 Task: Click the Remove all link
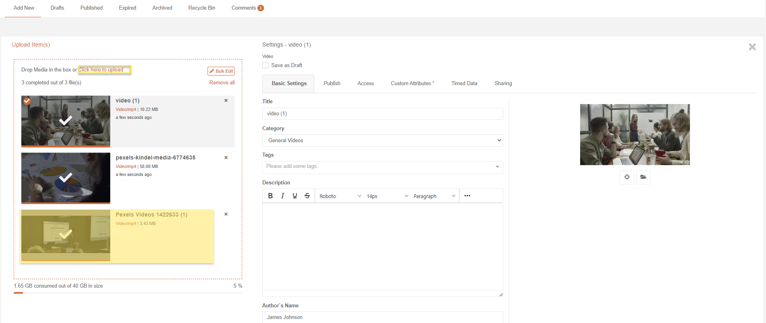click(x=222, y=82)
